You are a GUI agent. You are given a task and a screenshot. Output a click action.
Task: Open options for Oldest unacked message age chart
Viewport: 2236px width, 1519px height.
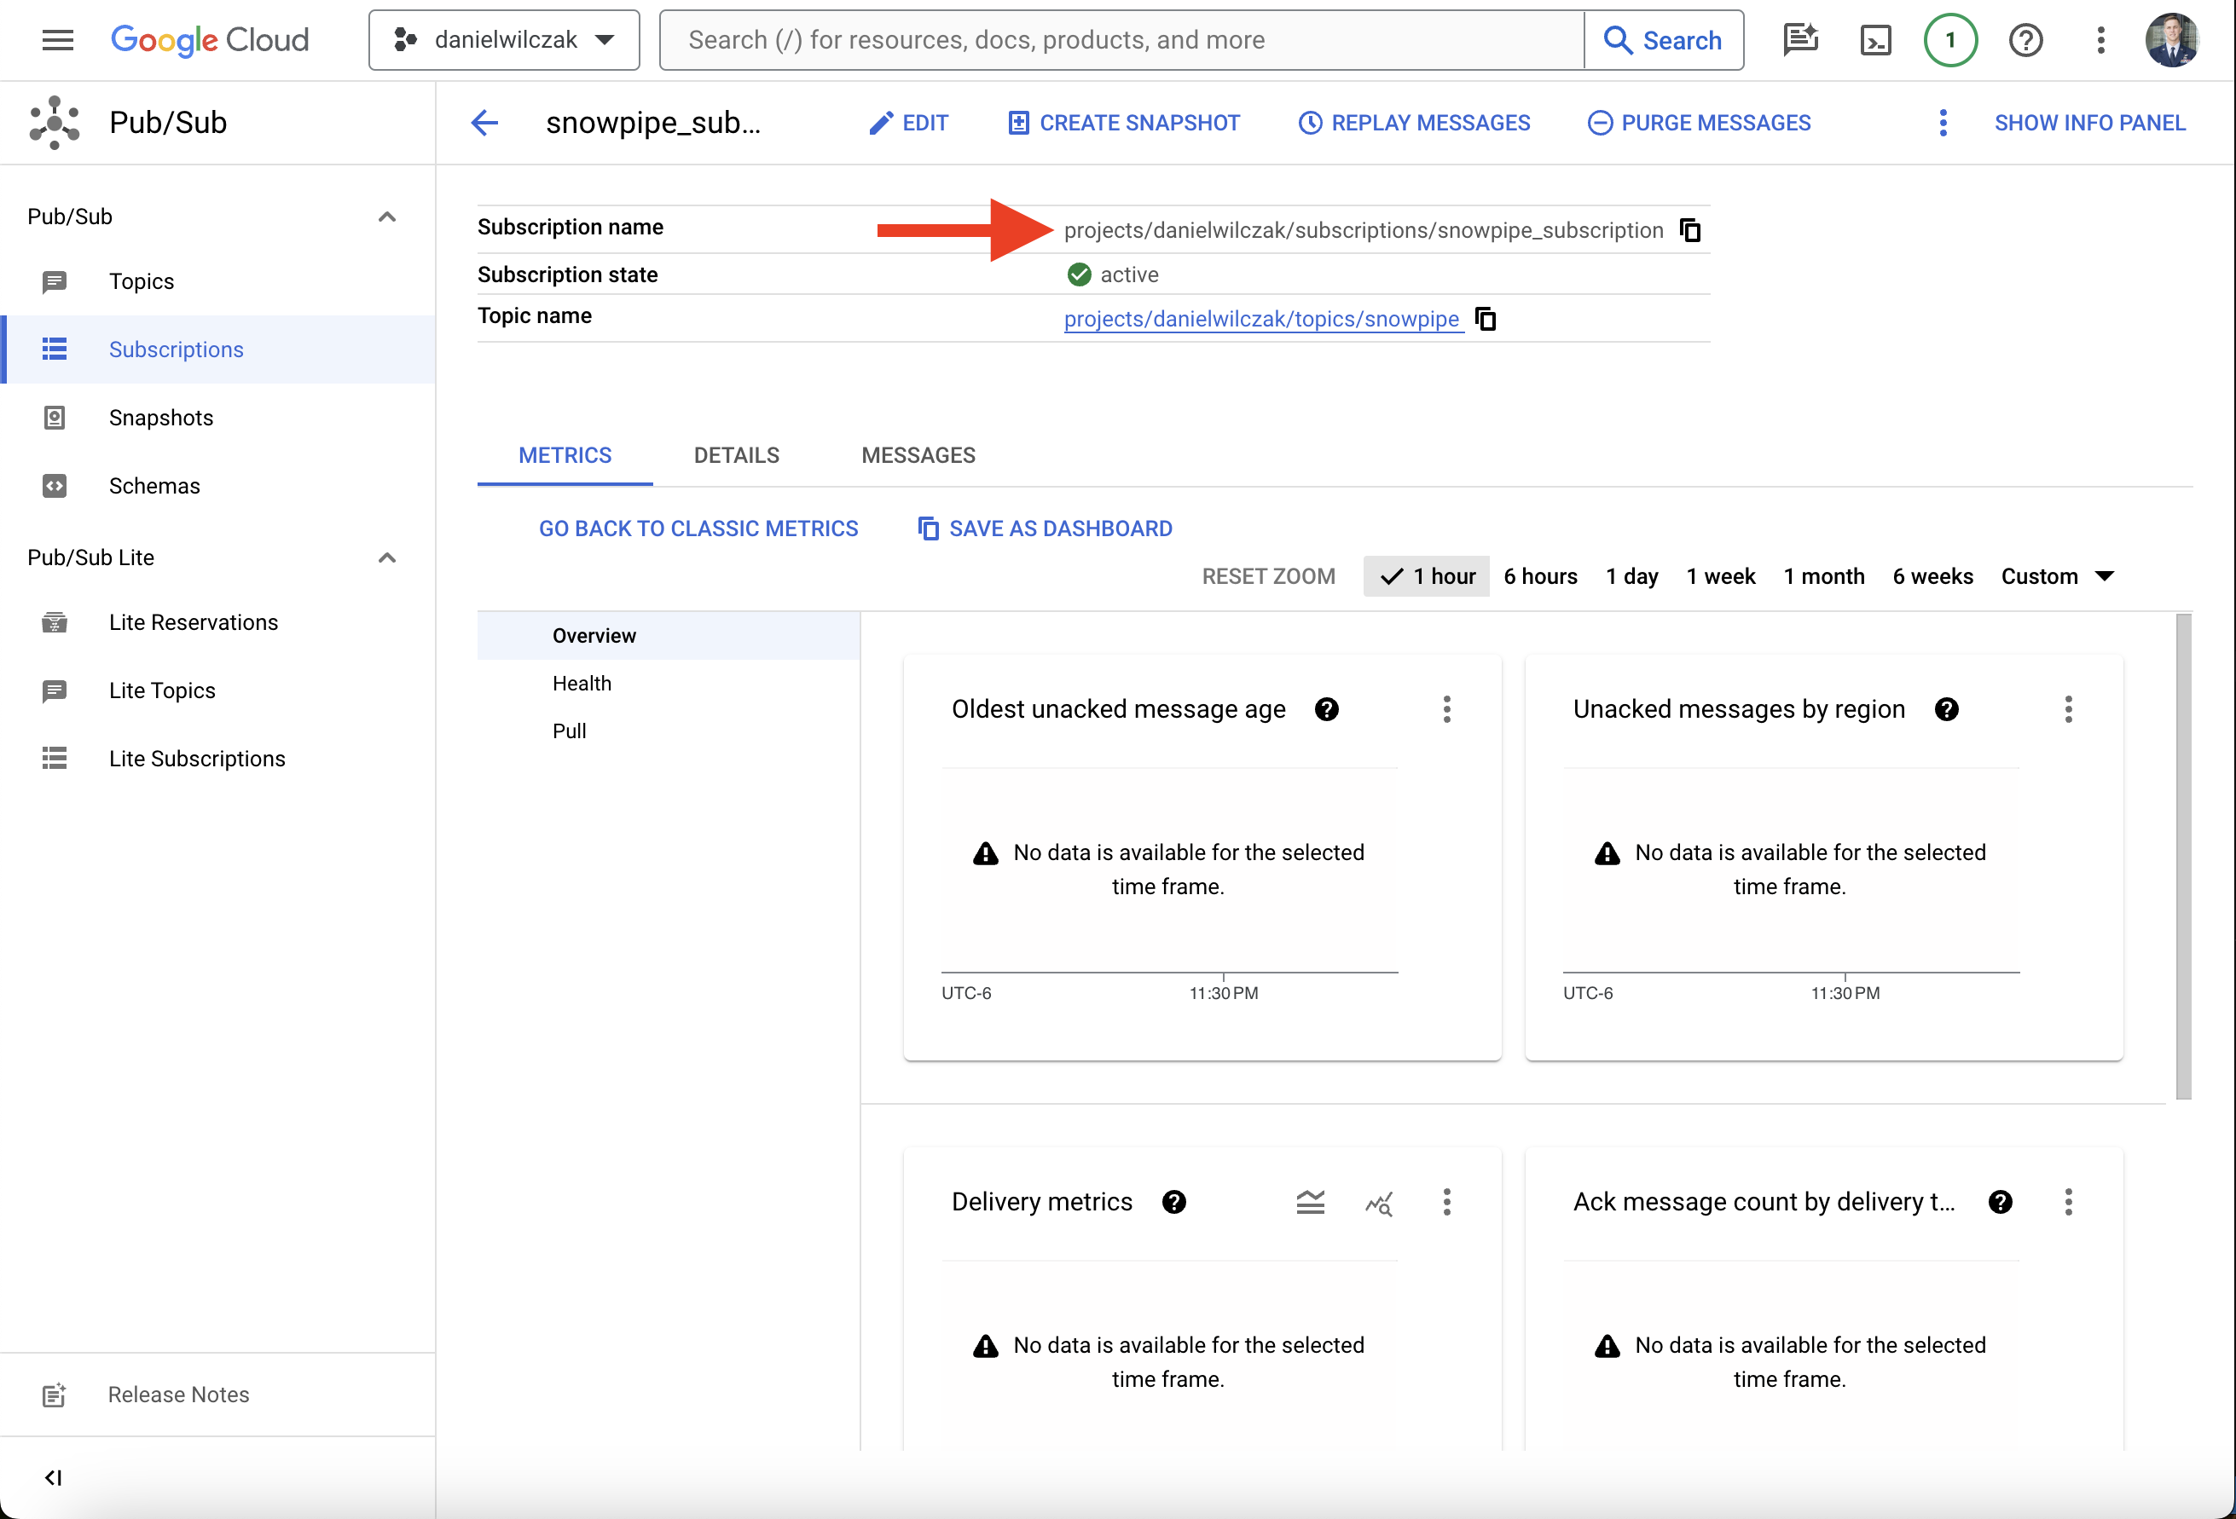(1446, 709)
